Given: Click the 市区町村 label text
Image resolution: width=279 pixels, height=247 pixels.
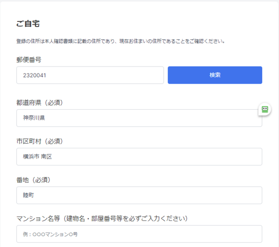Looking at the screenshot, I should (30, 141).
